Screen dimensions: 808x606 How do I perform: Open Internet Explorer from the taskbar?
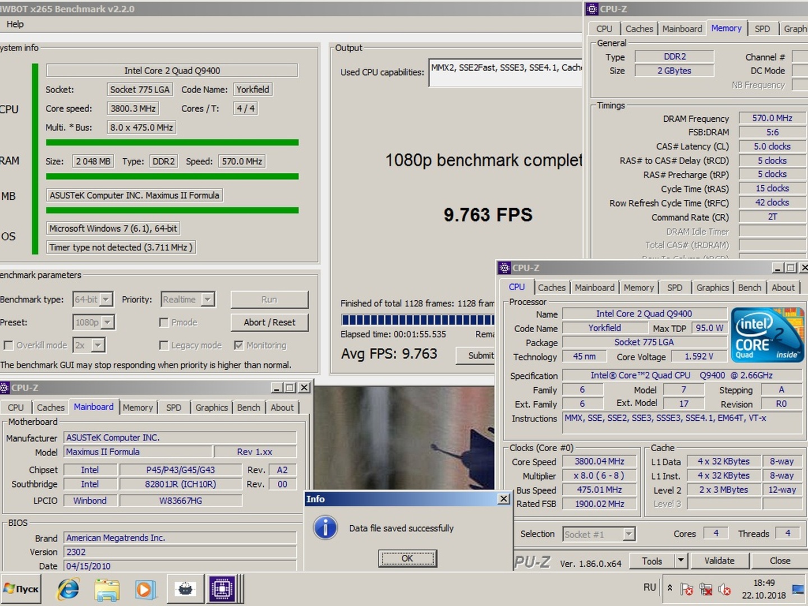pyautogui.click(x=68, y=589)
